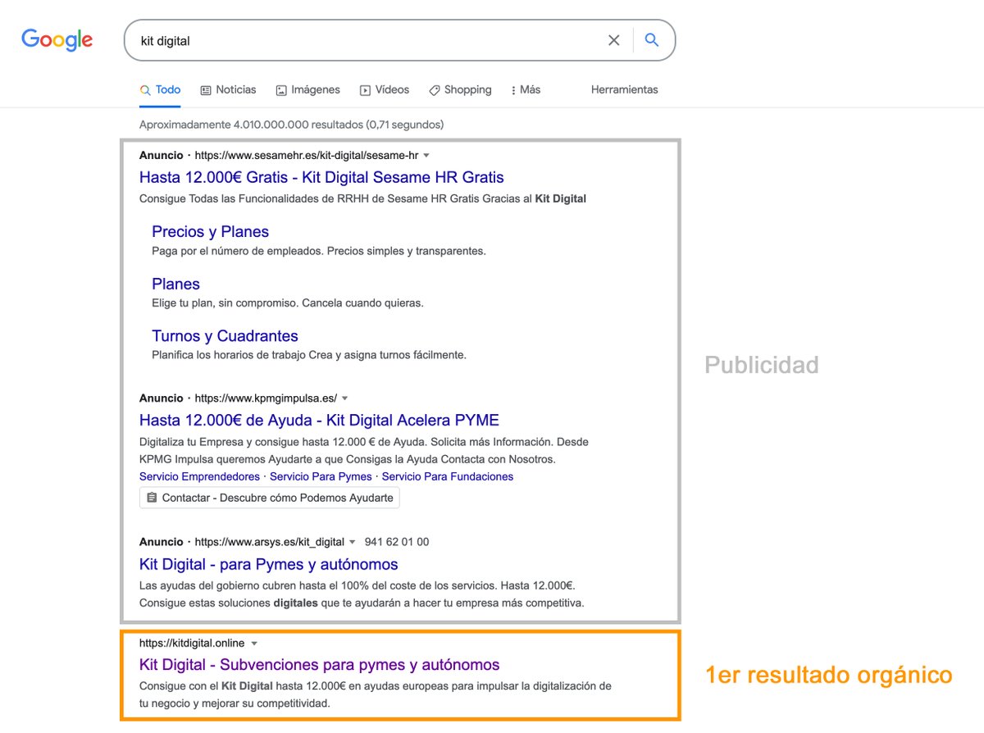Clear the search box with X icon

tap(613, 40)
